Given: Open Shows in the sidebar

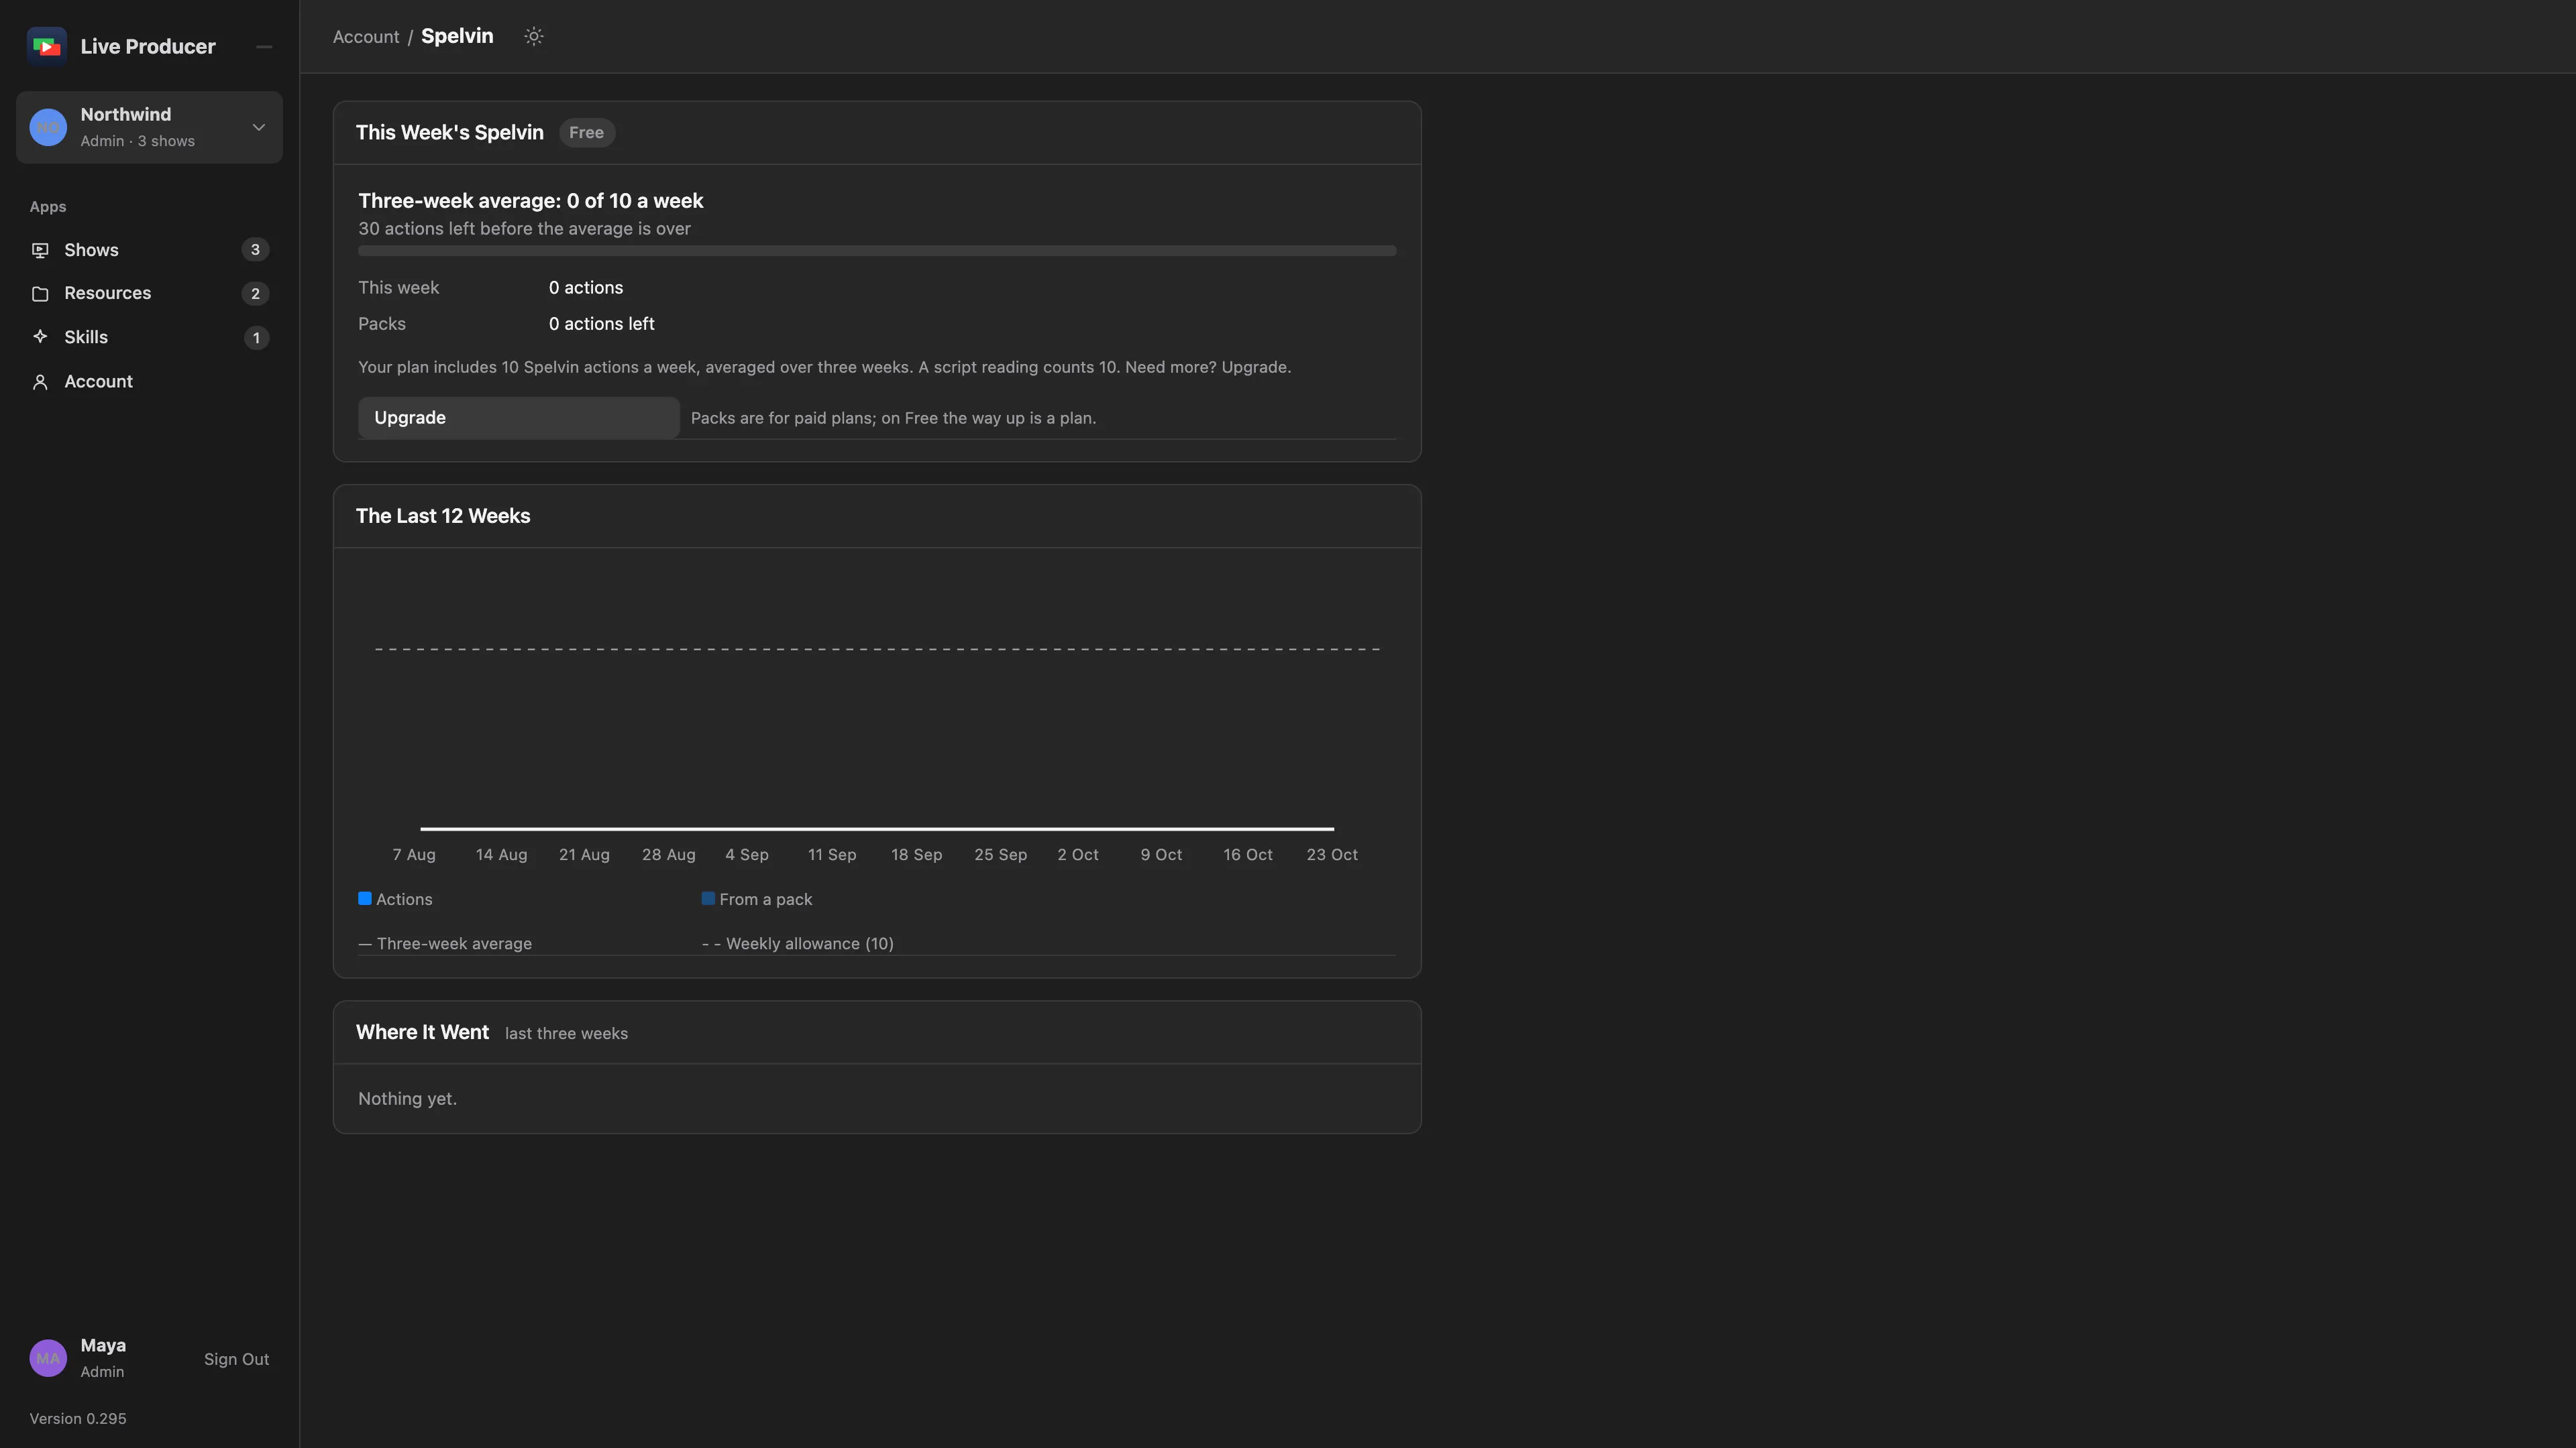Looking at the screenshot, I should [x=149, y=250].
